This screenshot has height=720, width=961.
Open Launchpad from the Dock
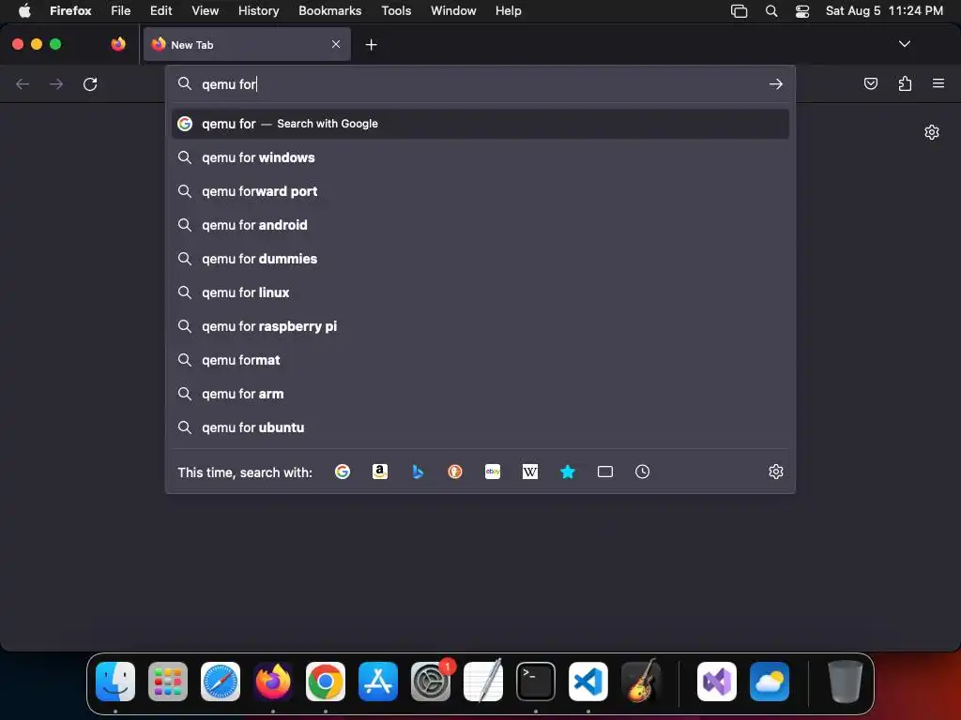point(168,682)
